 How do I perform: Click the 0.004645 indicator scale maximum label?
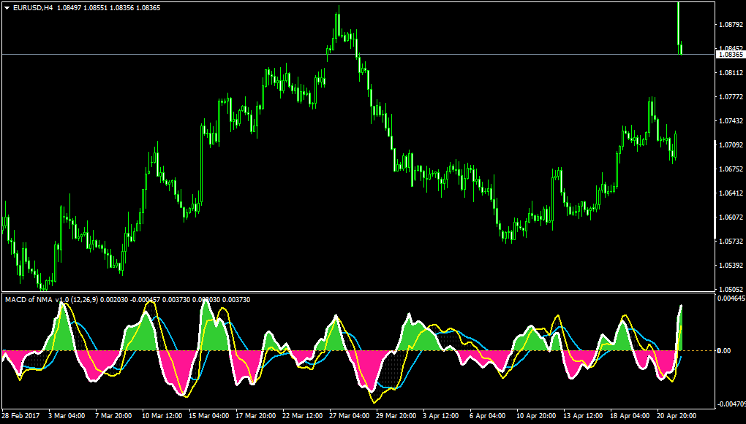point(731,298)
